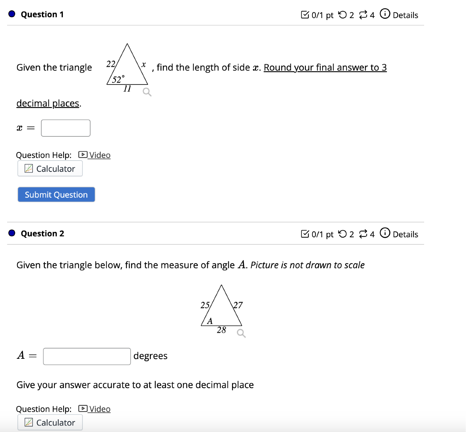
Task: Click the graph icon on the Question 2 Calculator button
Action: tap(29, 422)
